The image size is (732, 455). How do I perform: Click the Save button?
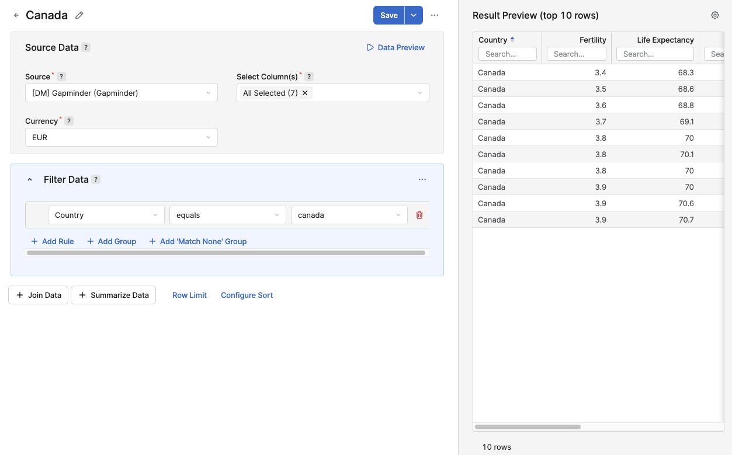click(388, 15)
